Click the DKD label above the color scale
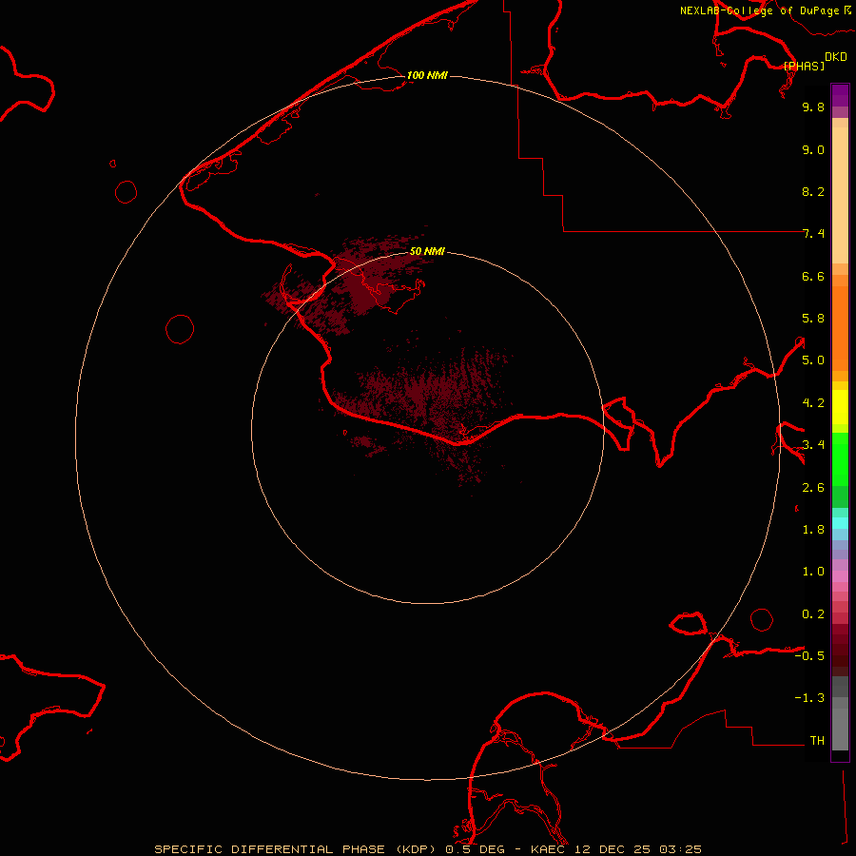The width and height of the screenshot is (856, 856). pos(835,57)
